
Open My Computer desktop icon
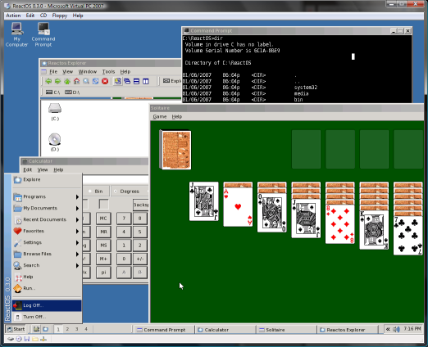click(x=17, y=34)
